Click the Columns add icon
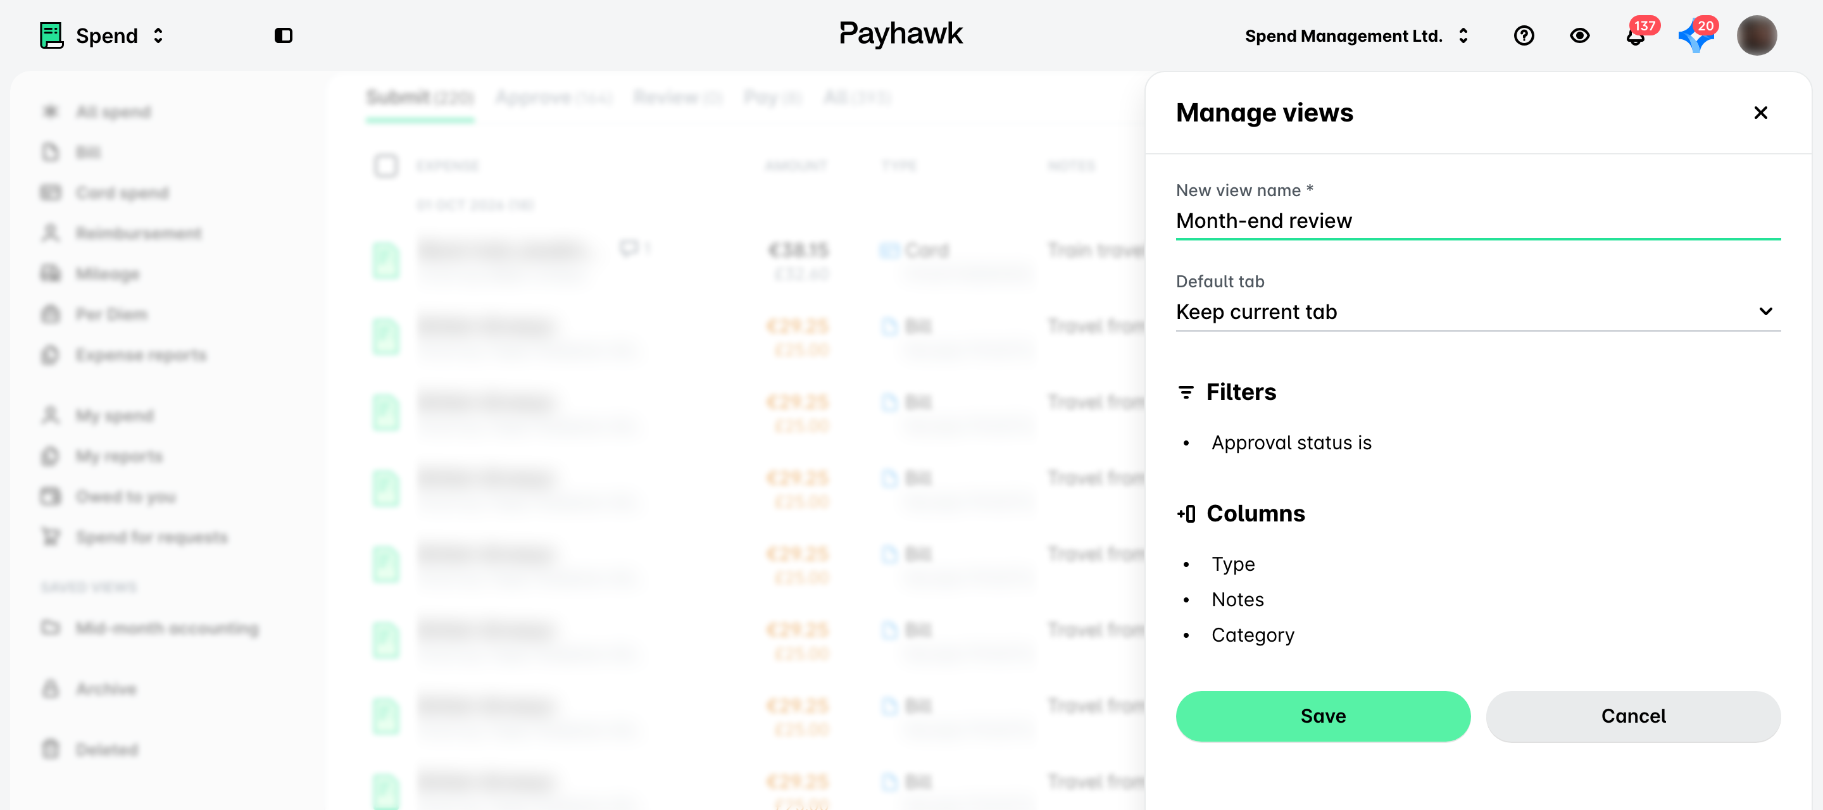1823x810 pixels. pos(1186,514)
